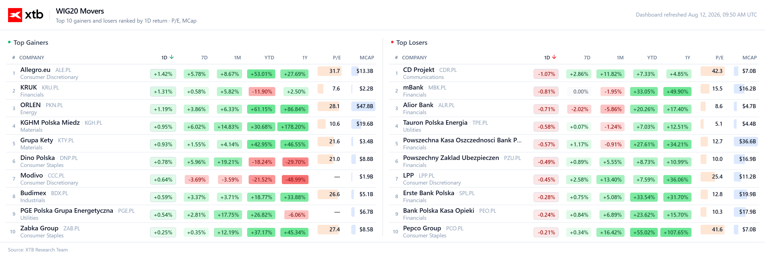Click the red dot beside Top Losers
This screenshot has height=256, width=765.
tap(392, 42)
